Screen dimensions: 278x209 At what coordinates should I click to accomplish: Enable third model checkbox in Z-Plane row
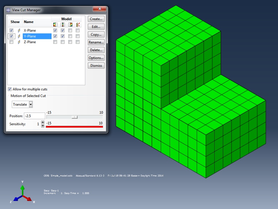(x=70, y=42)
